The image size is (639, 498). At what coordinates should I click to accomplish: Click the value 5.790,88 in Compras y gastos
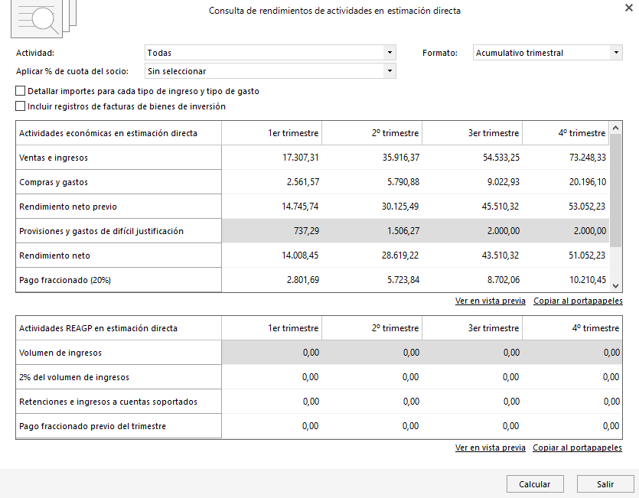coord(403,182)
